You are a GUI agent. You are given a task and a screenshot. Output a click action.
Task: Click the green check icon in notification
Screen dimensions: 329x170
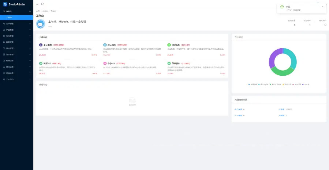(282, 7)
